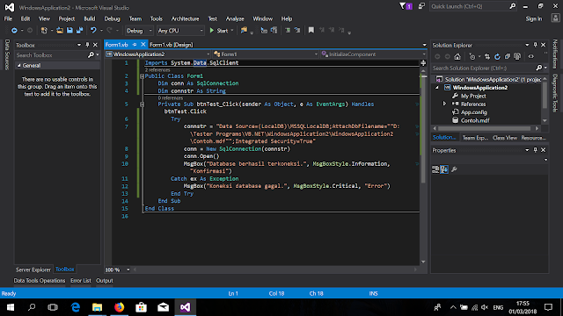
Task: Click the Collapse All icon in Solution Explorer
Action: [508, 56]
